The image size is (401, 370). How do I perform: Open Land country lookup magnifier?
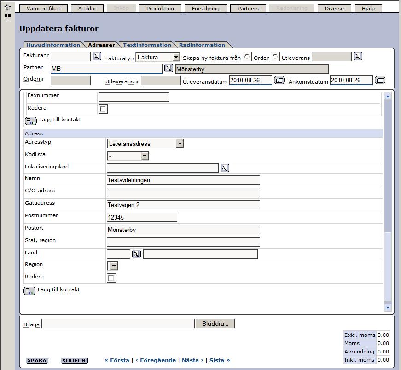coord(136,254)
